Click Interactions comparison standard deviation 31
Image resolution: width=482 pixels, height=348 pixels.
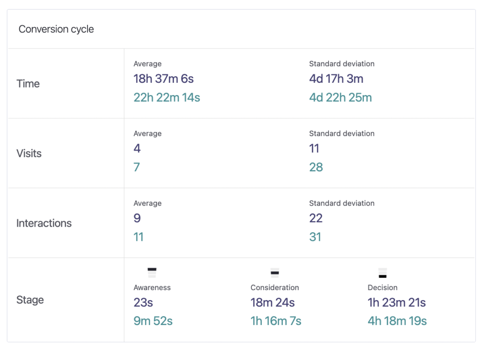point(315,237)
